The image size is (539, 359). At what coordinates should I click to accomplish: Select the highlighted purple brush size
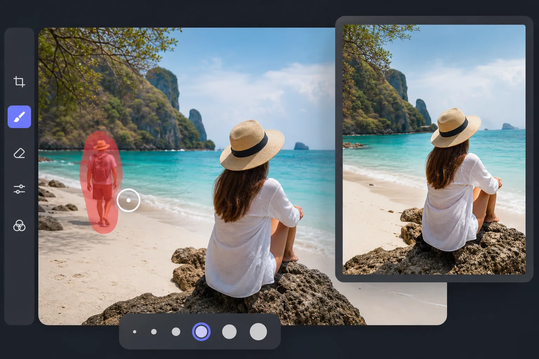(x=201, y=332)
